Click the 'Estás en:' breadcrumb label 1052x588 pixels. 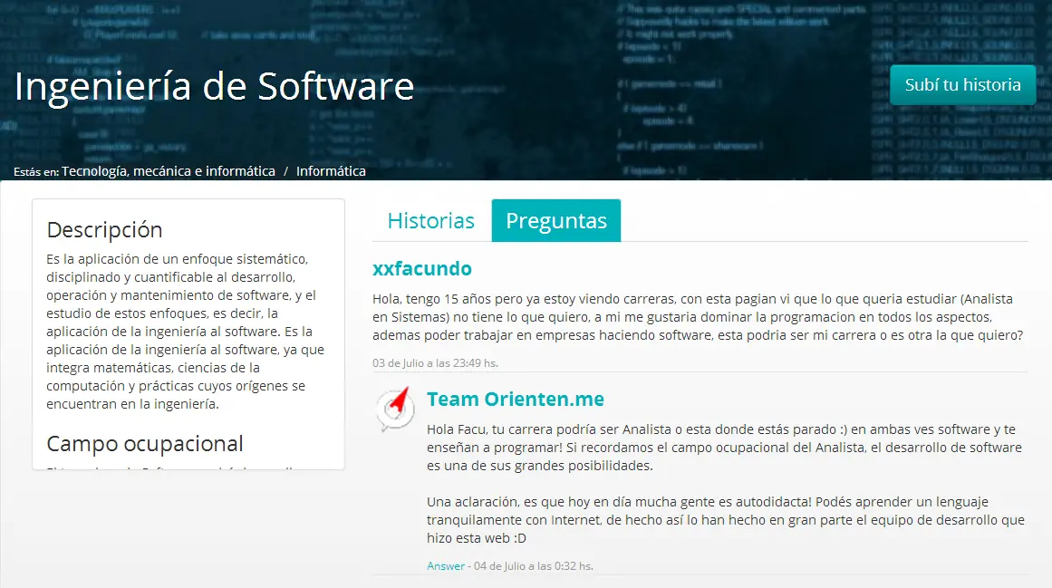coord(36,171)
